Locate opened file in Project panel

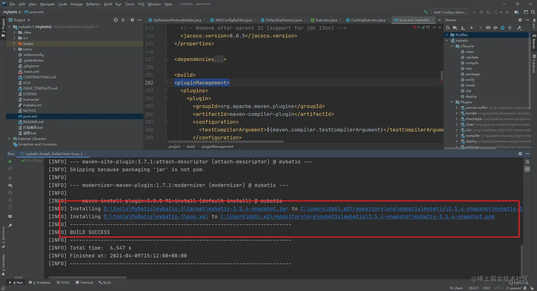[115, 20]
